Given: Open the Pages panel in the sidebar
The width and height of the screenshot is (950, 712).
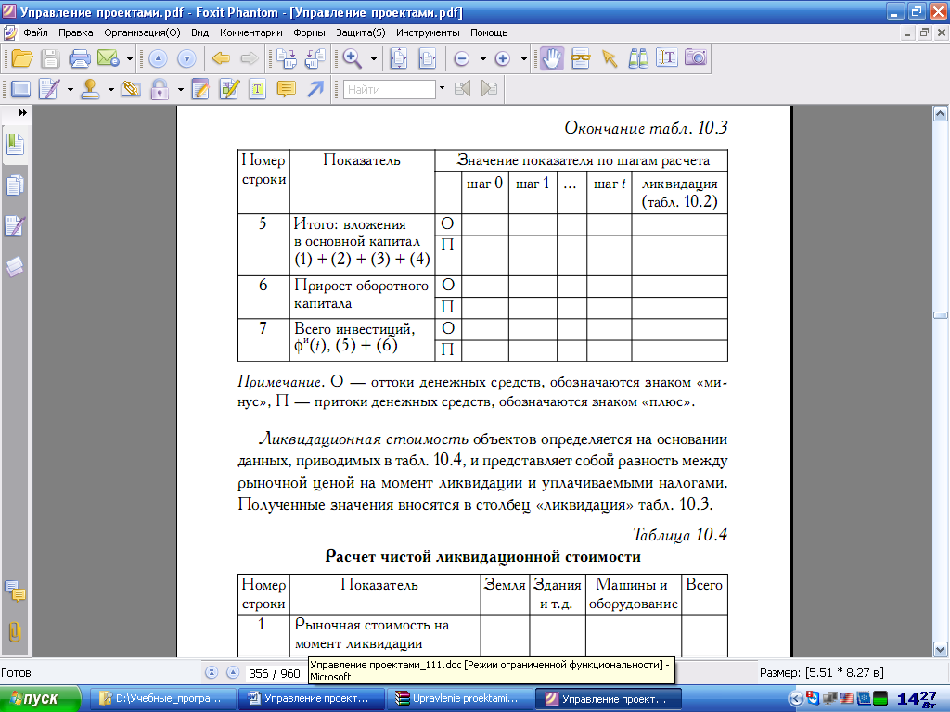Looking at the screenshot, I should [15, 185].
